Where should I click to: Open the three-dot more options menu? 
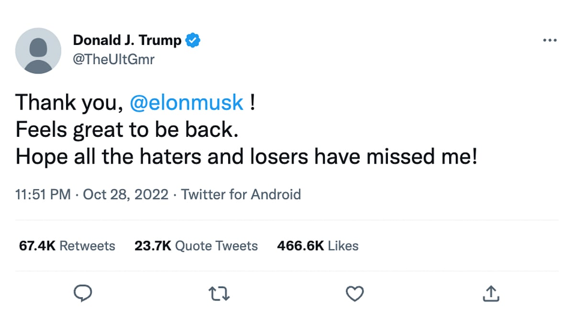point(550,41)
